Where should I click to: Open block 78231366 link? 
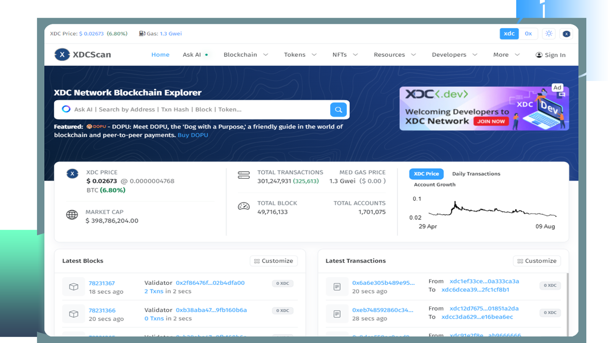point(102,310)
